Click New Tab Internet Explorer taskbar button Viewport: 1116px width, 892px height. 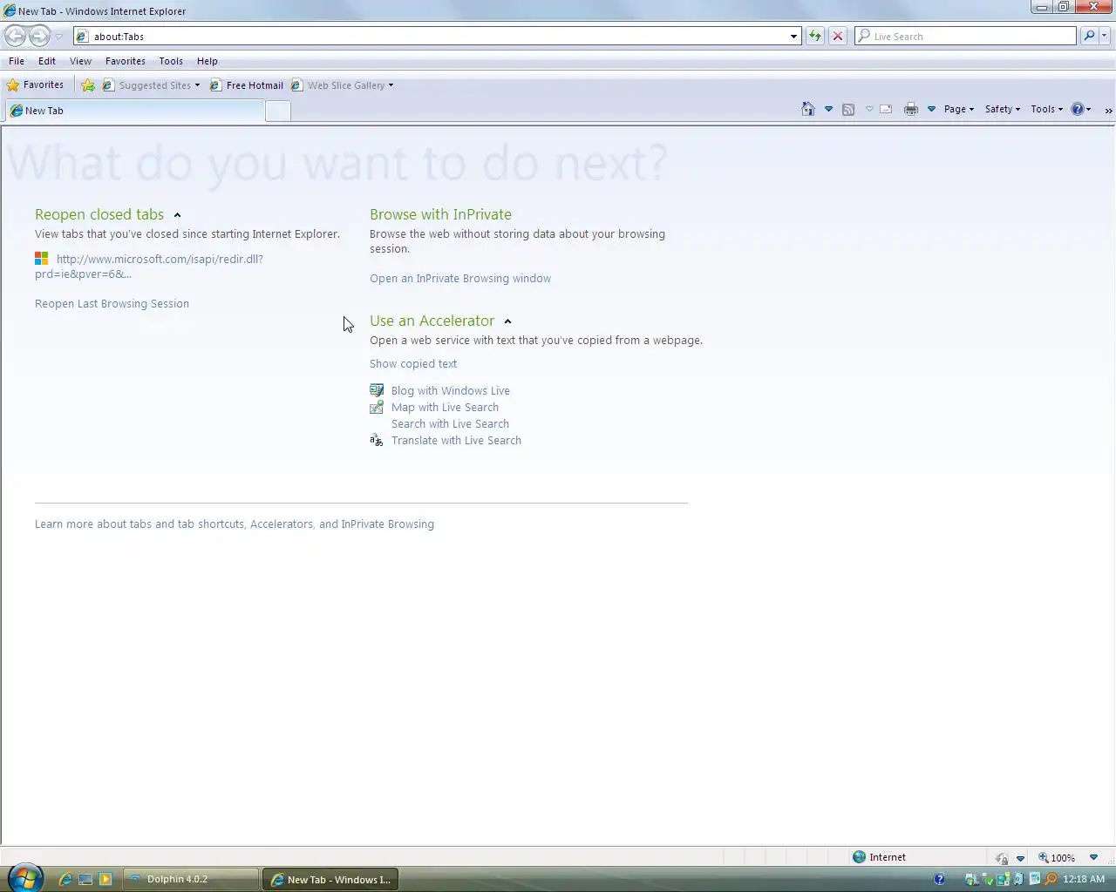[330, 879]
